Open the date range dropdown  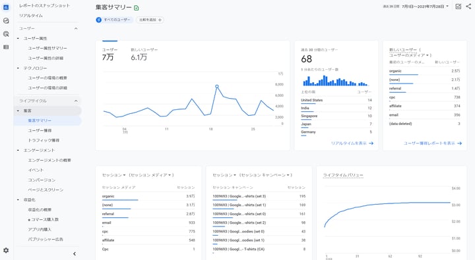coord(425,7)
